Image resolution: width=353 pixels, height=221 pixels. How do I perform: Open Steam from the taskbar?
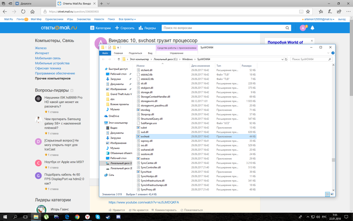108,217
